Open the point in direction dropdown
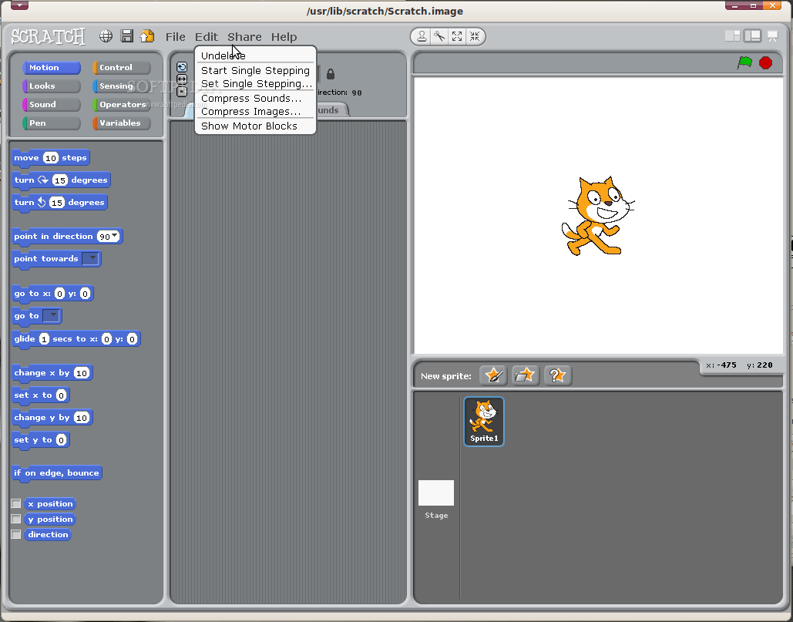Screen dimensions: 793x622 [116, 237]
